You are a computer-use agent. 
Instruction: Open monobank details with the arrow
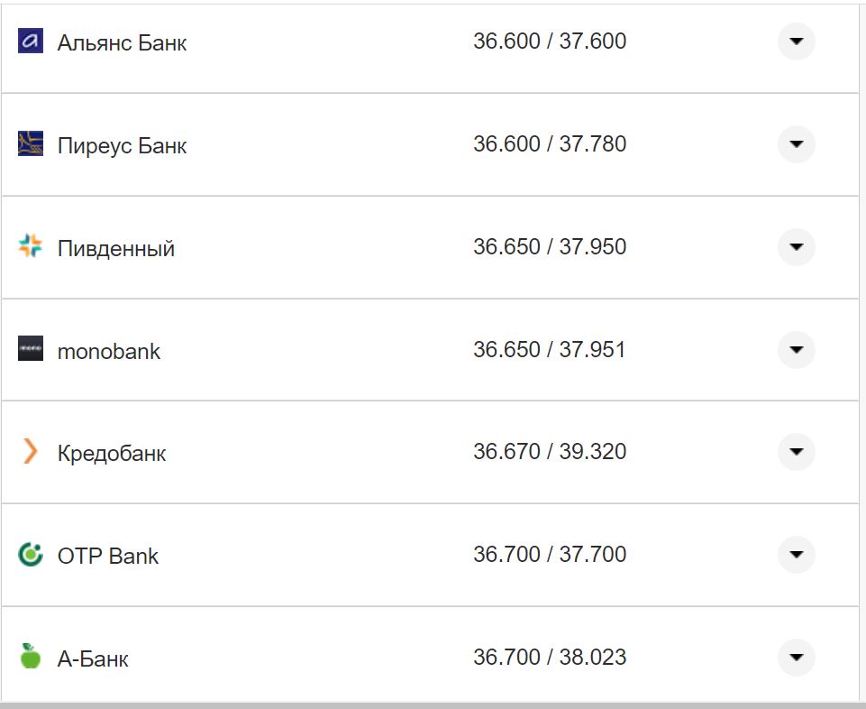(x=796, y=349)
